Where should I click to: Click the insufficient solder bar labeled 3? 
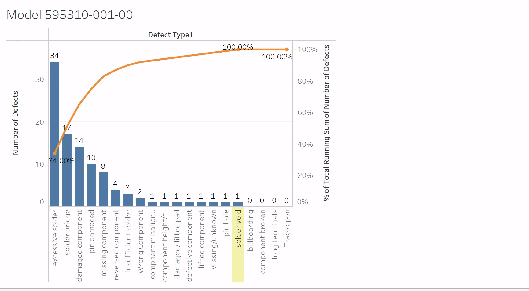[128, 200]
